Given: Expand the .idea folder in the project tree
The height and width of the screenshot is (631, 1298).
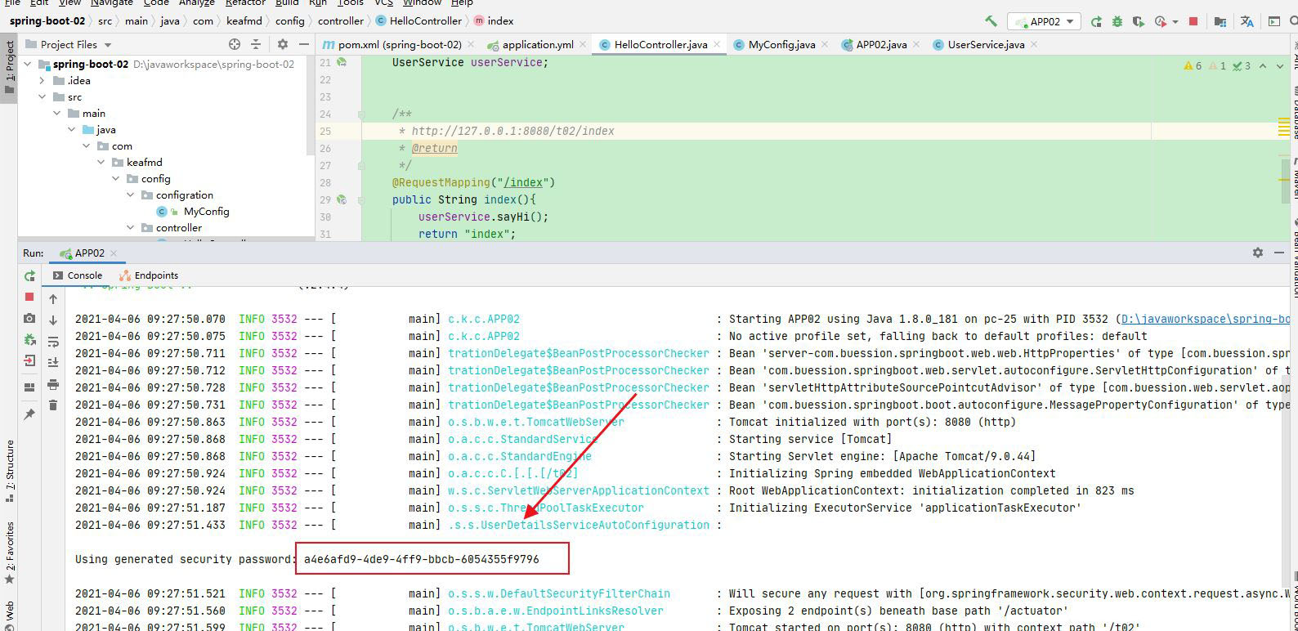Looking at the screenshot, I should tap(43, 81).
